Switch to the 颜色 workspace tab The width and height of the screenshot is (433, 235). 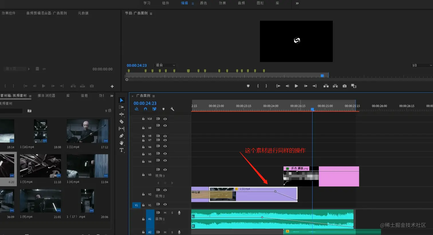point(203,3)
